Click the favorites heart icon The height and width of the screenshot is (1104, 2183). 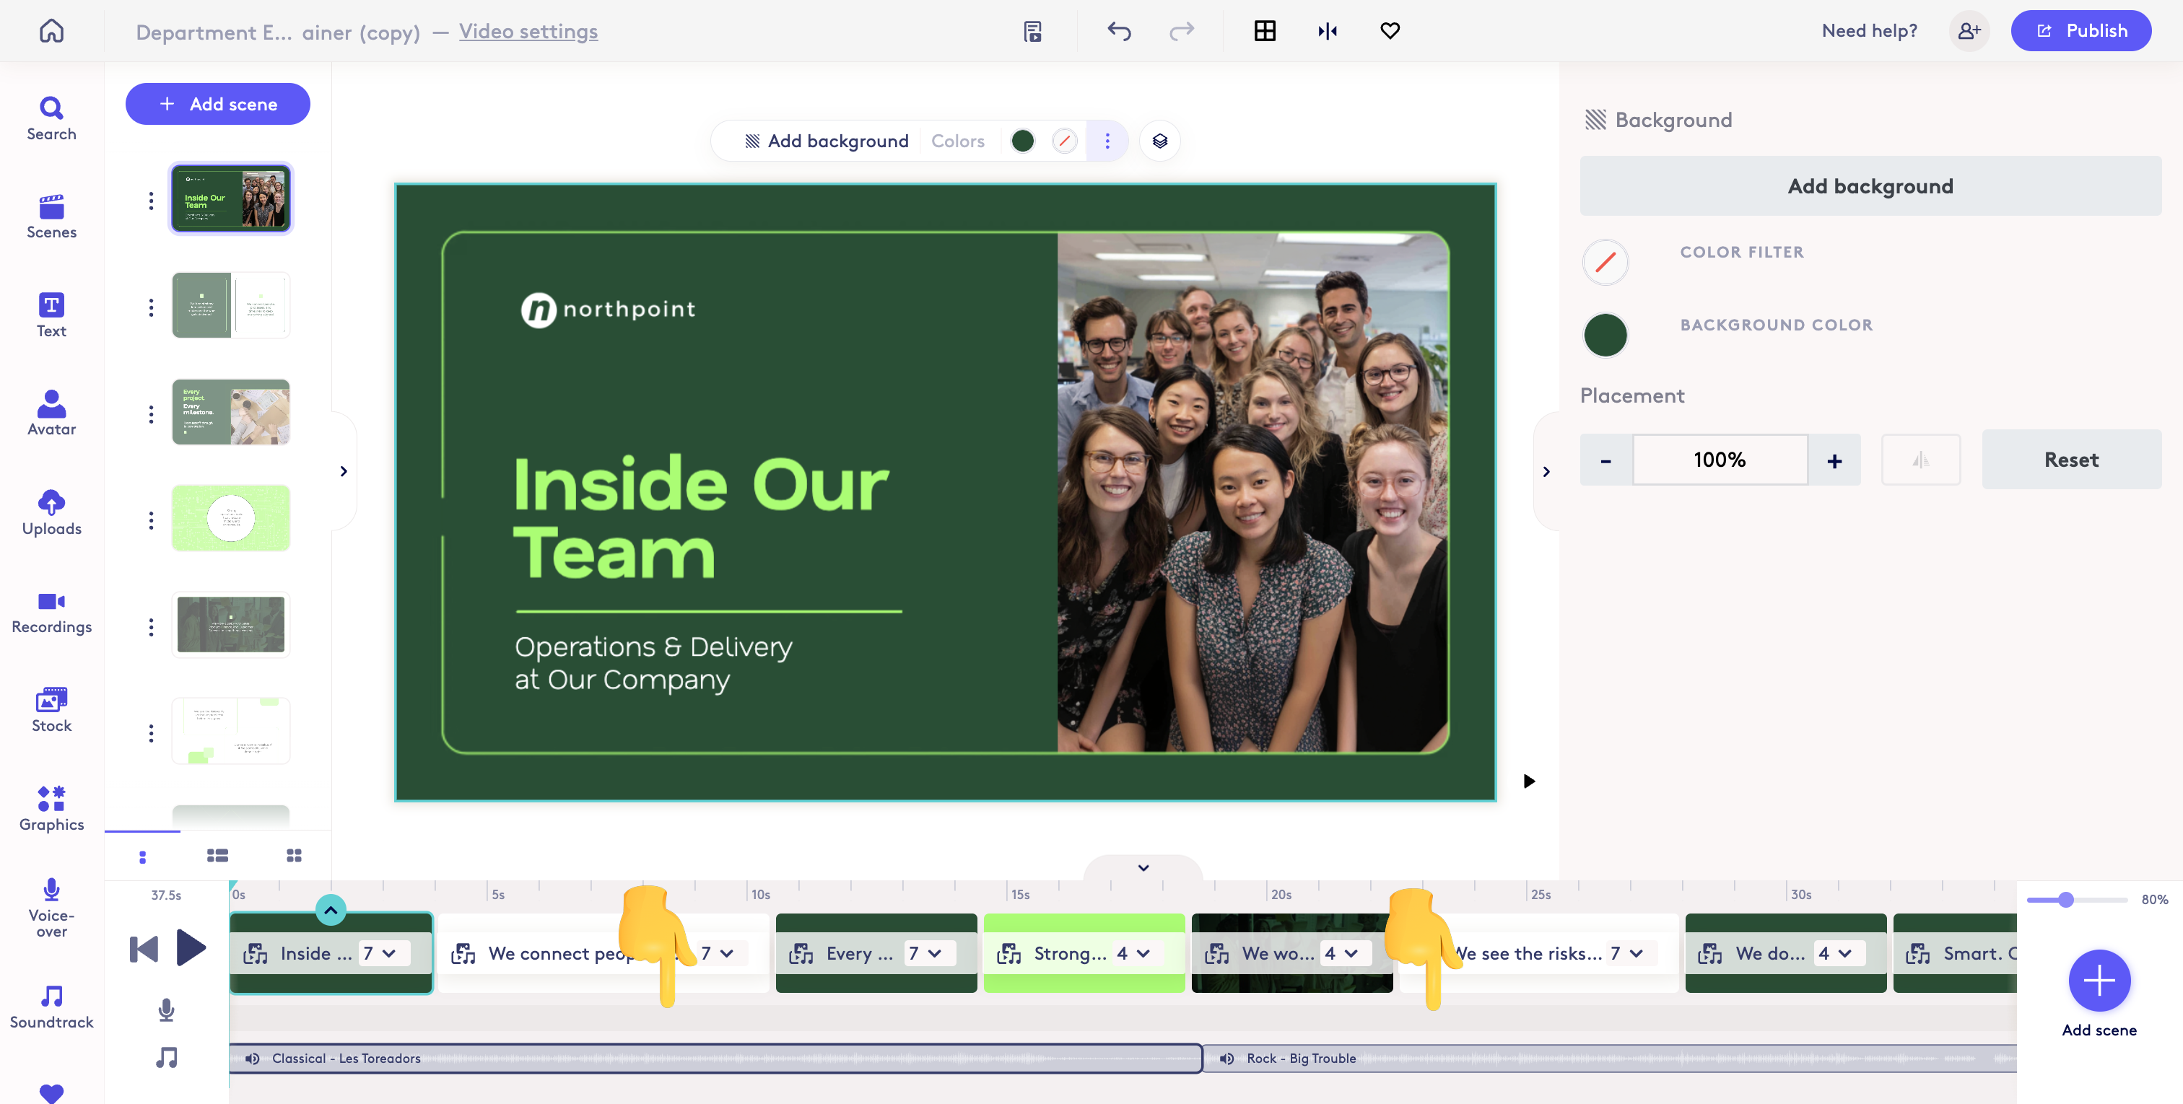pos(1390,31)
